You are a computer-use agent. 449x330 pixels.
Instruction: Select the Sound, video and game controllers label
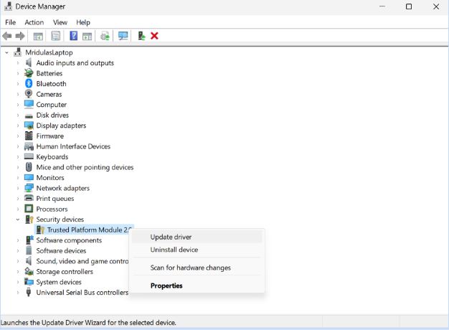(x=82, y=261)
